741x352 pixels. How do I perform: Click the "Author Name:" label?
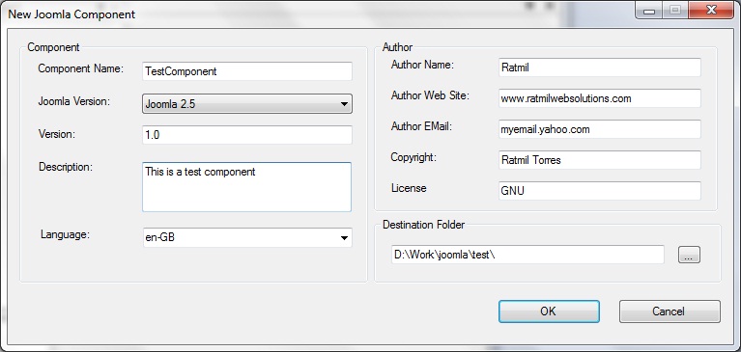pyautogui.click(x=422, y=65)
